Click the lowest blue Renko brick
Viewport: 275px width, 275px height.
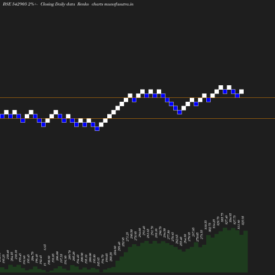coord(97,129)
